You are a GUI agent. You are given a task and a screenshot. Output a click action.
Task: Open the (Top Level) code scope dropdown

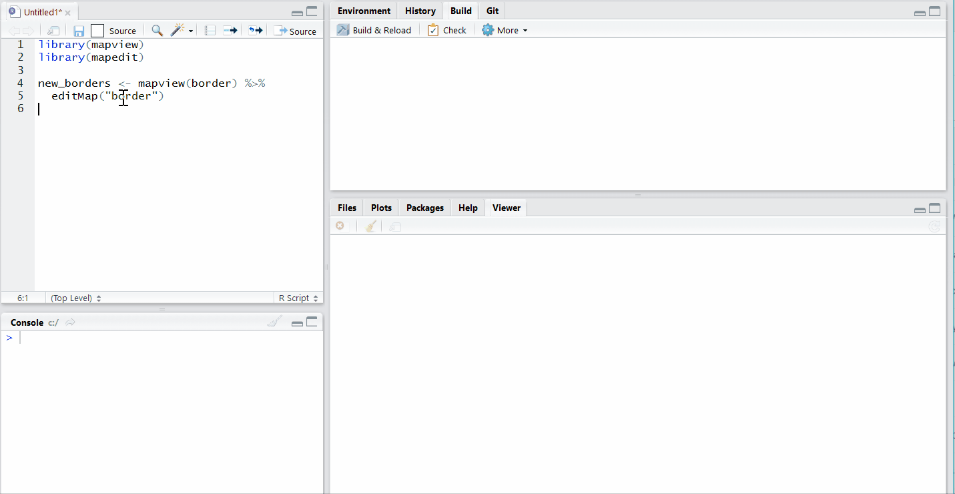click(x=74, y=298)
